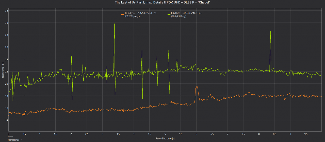Click the green spike peak near 4.3 seconds
Screen dimensions: 325x142
coord(142,51)
